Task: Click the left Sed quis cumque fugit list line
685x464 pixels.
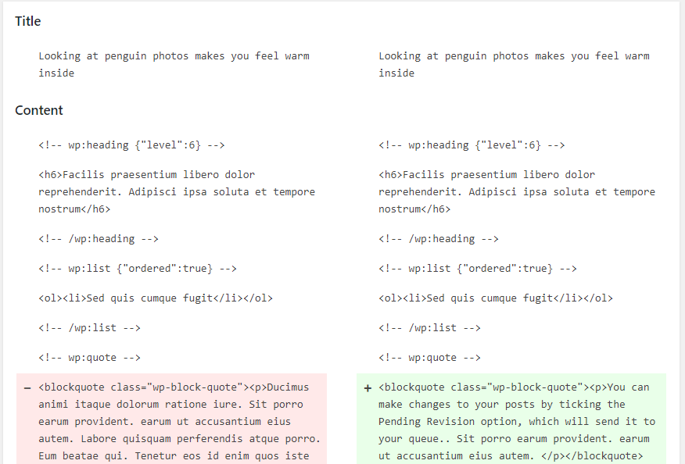Action: tap(156, 298)
